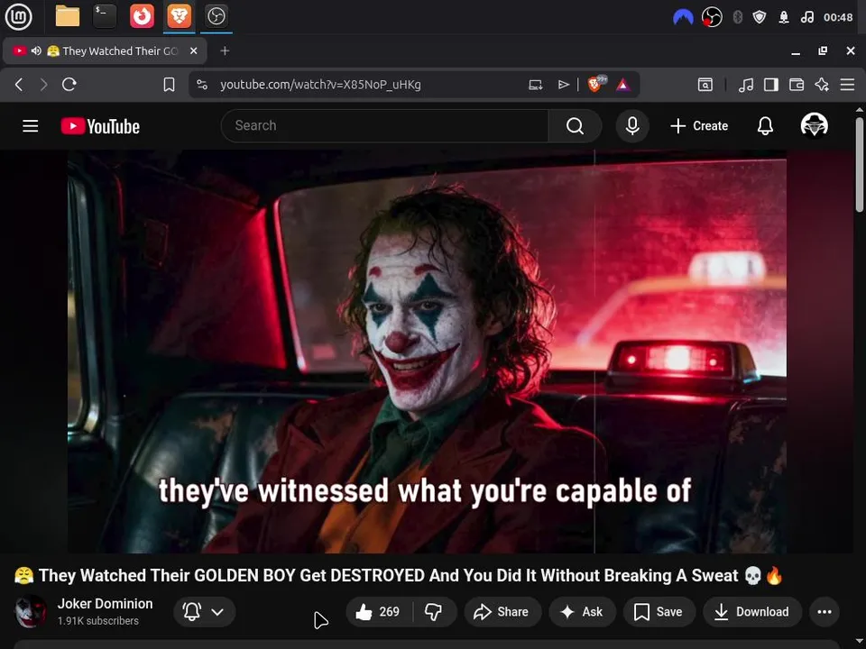The height and width of the screenshot is (649, 866).
Task: Open the Joker Dominion channel avatar
Action: point(31,611)
